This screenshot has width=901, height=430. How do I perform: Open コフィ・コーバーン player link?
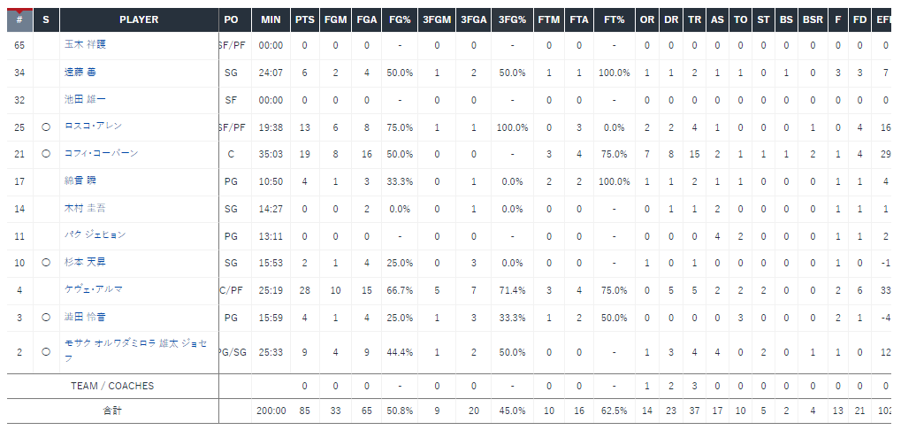click(x=102, y=154)
